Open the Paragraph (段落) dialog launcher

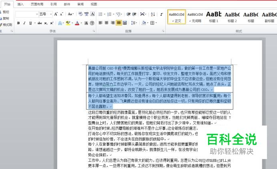[163, 31]
